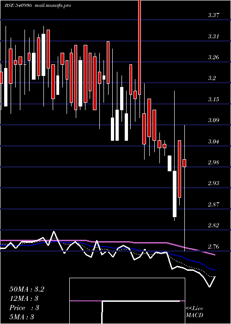Click the 3.04 price axis label

click(x=213, y=142)
